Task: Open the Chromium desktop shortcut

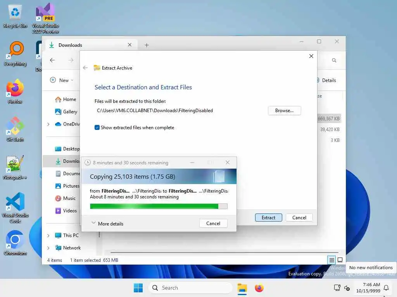Action: pos(15,243)
